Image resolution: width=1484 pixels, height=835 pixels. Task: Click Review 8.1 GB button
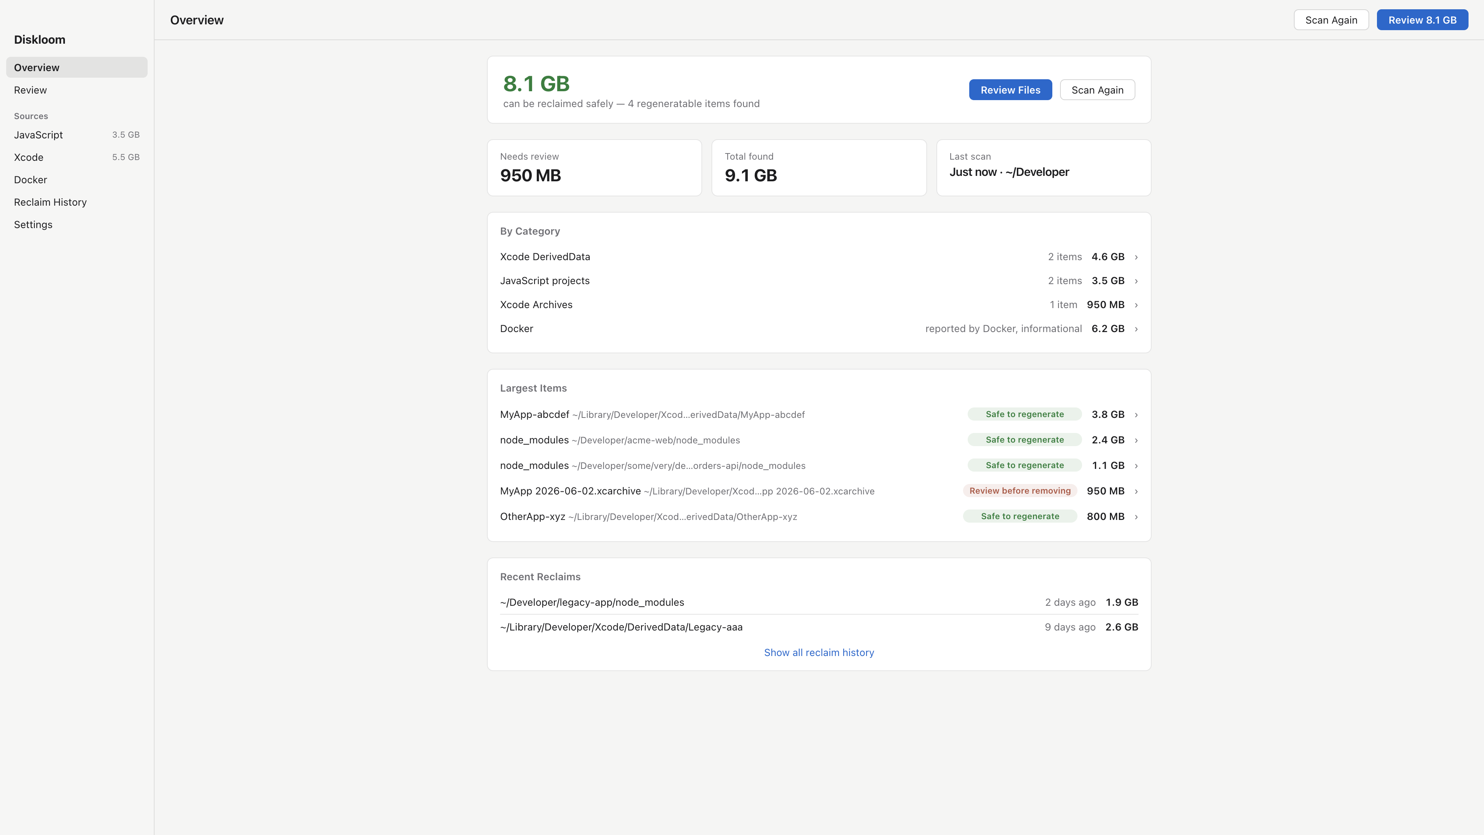pos(1422,20)
